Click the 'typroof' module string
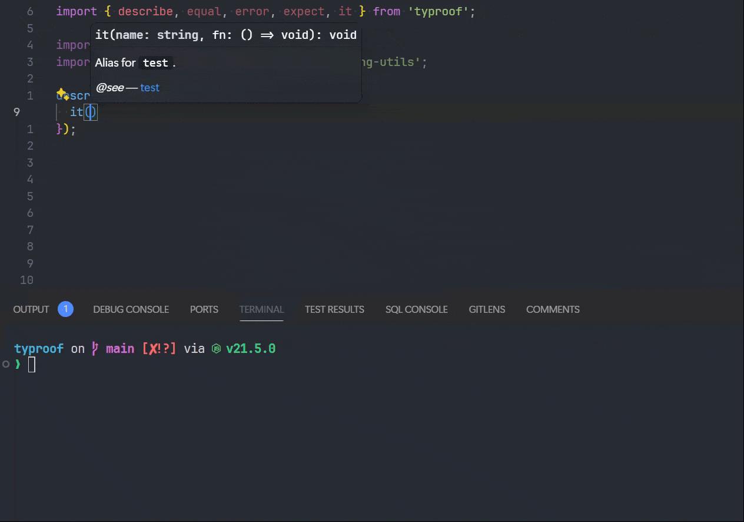Screen dimensions: 744x522 pyautogui.click(x=439, y=11)
